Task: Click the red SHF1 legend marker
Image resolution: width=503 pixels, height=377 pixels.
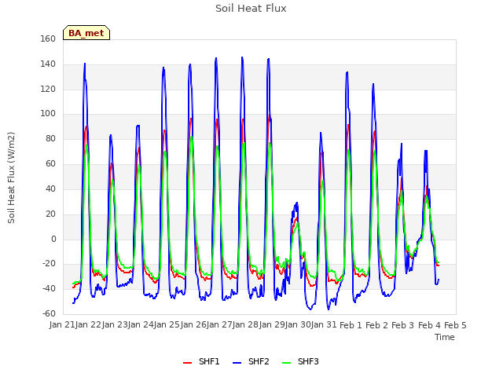Action: tap(187, 363)
